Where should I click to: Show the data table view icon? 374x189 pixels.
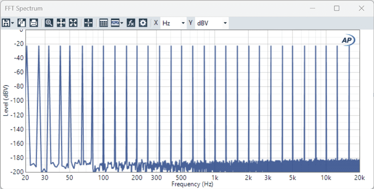point(103,23)
